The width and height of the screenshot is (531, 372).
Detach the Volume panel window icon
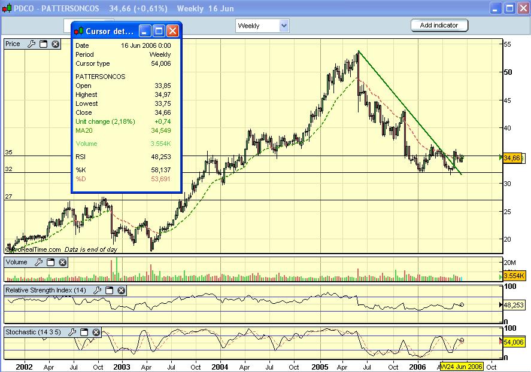point(50,262)
